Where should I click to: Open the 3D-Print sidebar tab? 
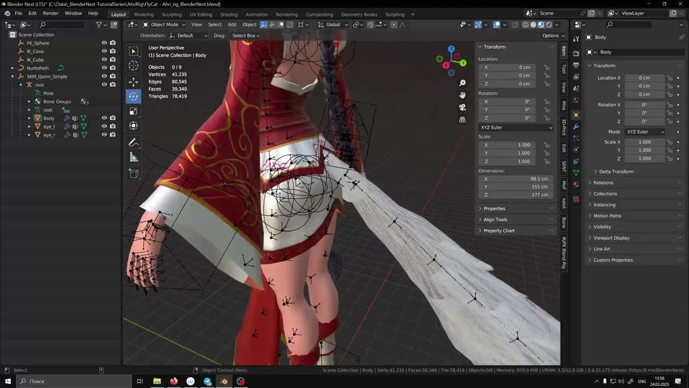pos(564,127)
